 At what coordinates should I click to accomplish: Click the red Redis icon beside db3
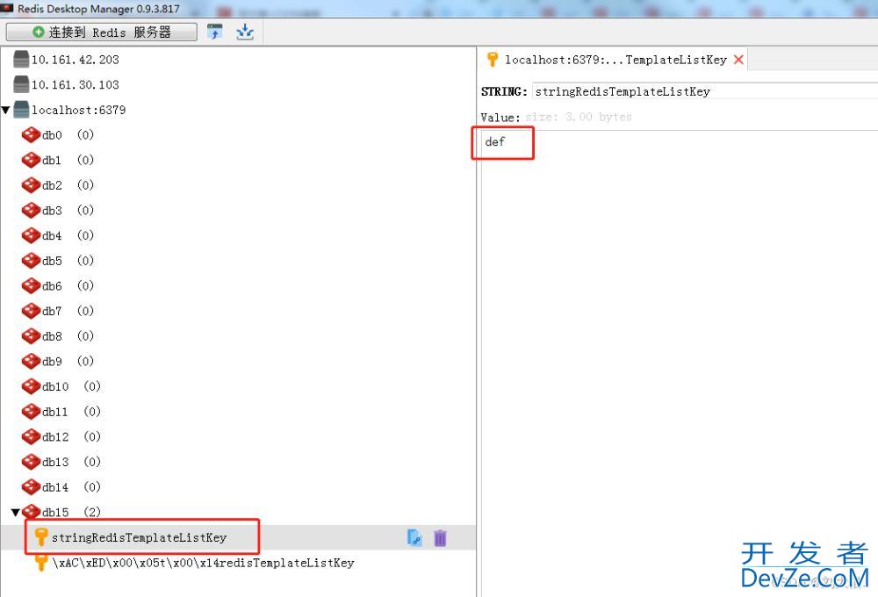click(31, 211)
